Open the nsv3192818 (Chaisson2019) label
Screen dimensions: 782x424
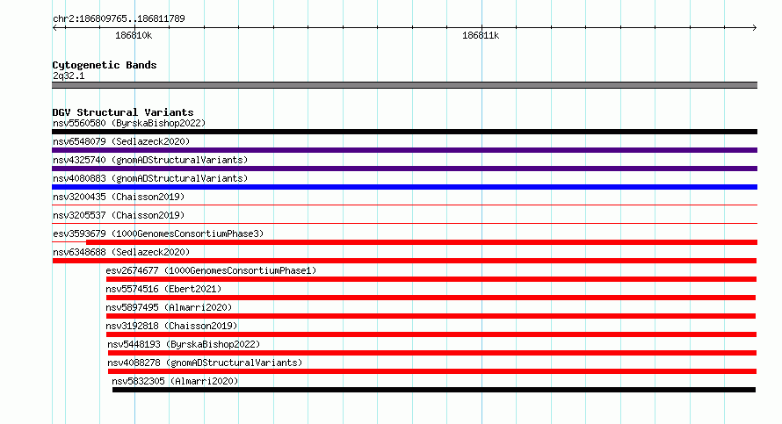point(171,326)
